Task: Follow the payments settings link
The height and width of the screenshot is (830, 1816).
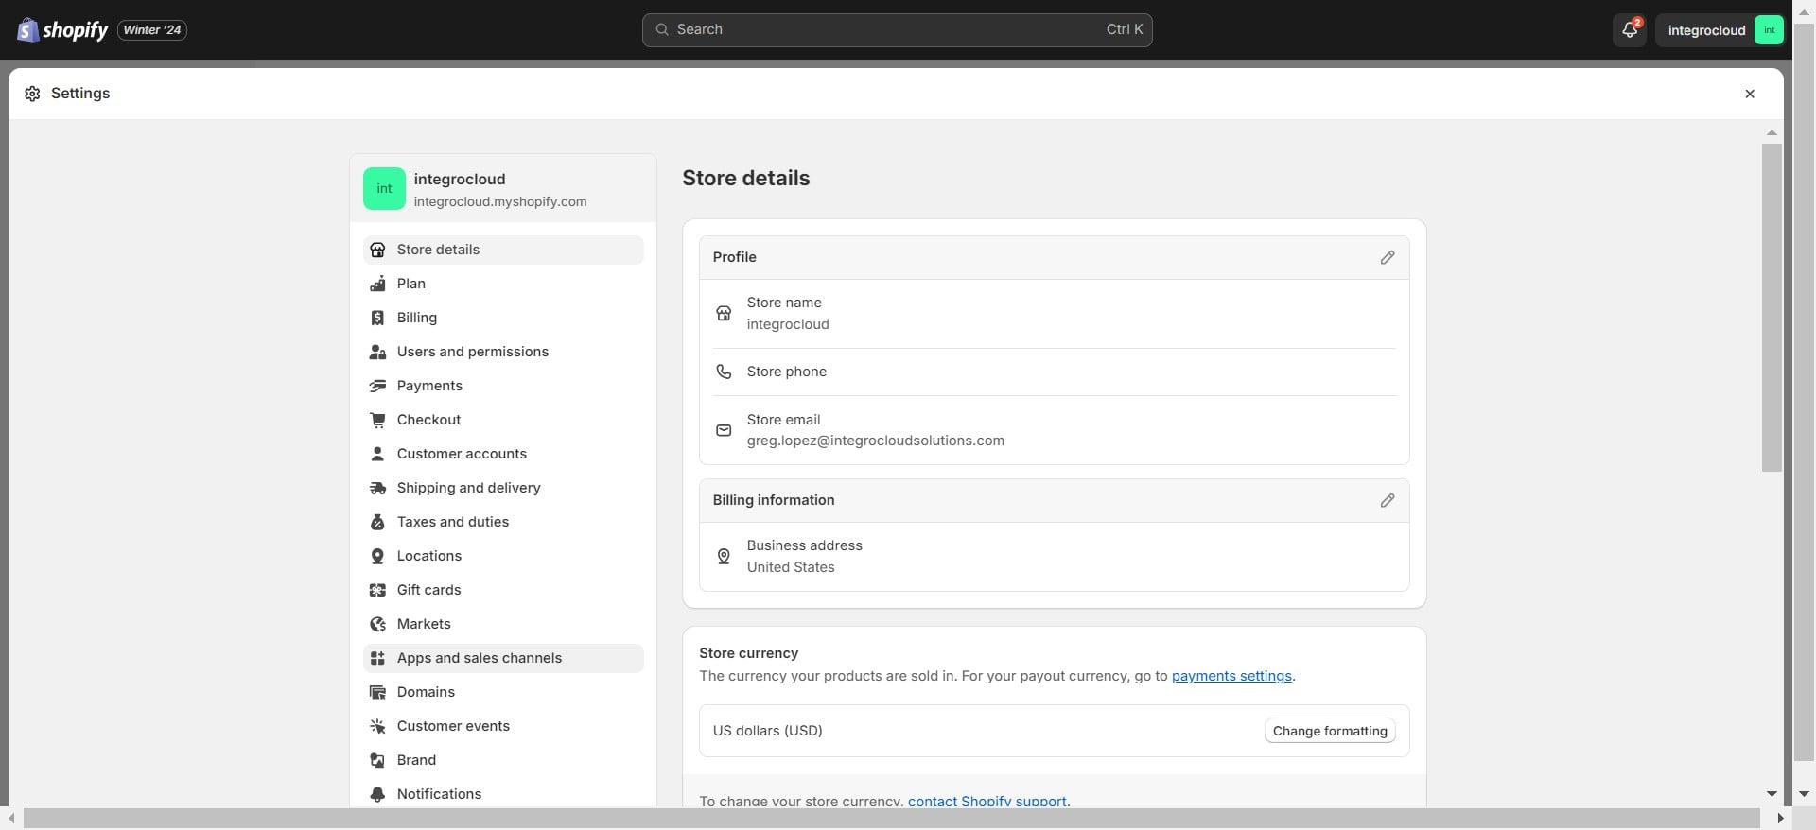Action: pos(1231,676)
